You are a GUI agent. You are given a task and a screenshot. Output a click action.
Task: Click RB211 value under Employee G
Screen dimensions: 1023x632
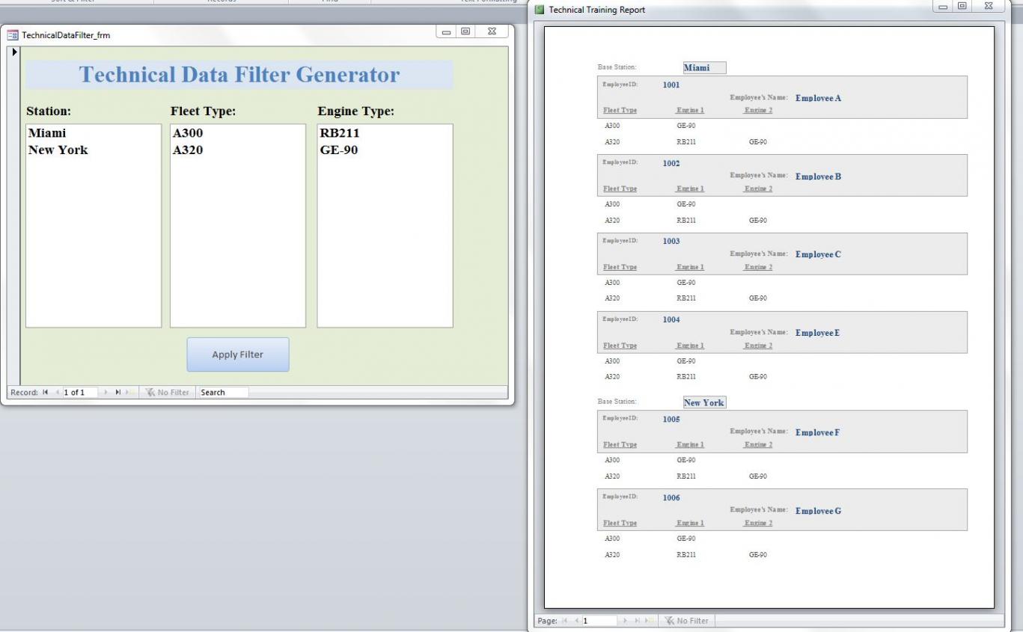pyautogui.click(x=686, y=555)
